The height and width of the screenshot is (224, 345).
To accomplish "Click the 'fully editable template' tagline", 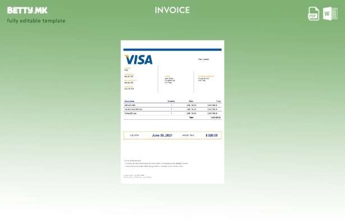I will click(36, 21).
